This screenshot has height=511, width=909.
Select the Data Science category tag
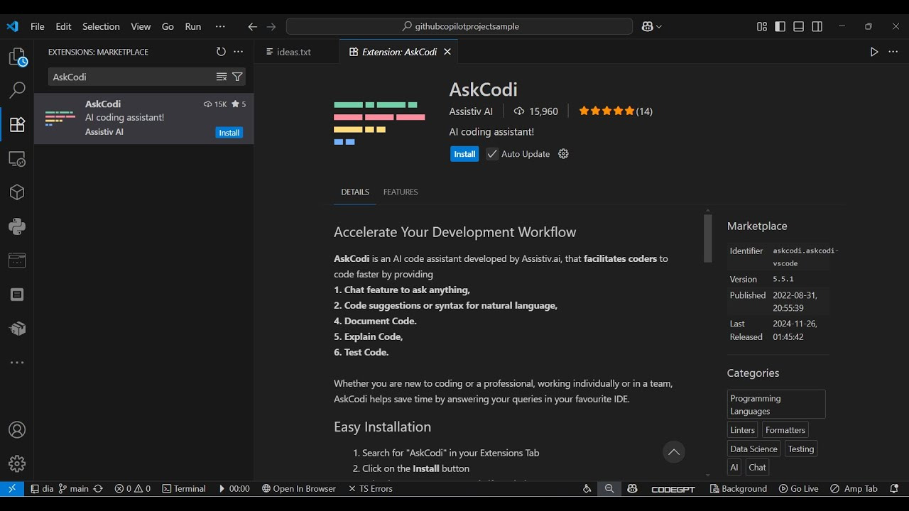[753, 449]
